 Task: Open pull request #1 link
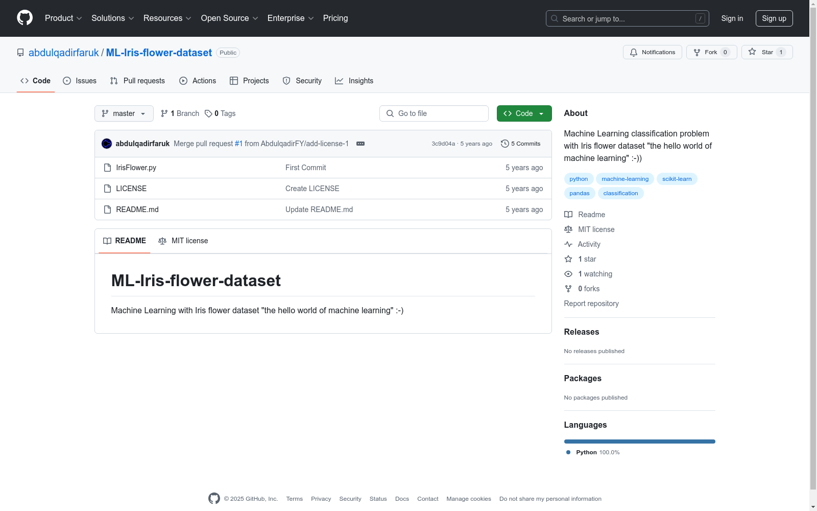coord(238,144)
